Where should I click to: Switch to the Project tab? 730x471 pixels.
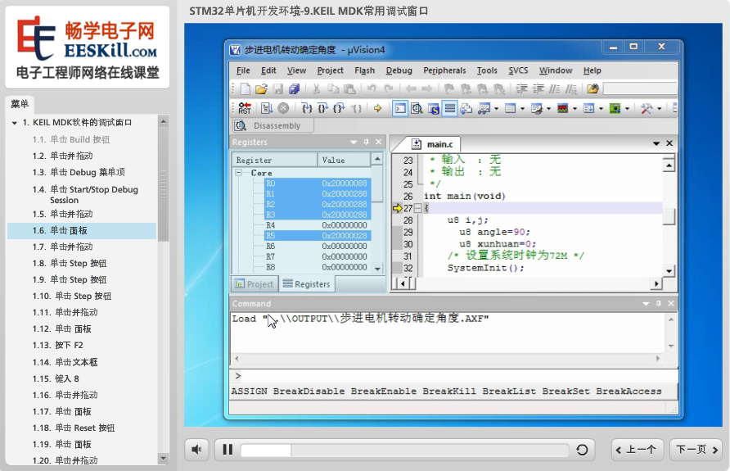pyautogui.click(x=255, y=283)
